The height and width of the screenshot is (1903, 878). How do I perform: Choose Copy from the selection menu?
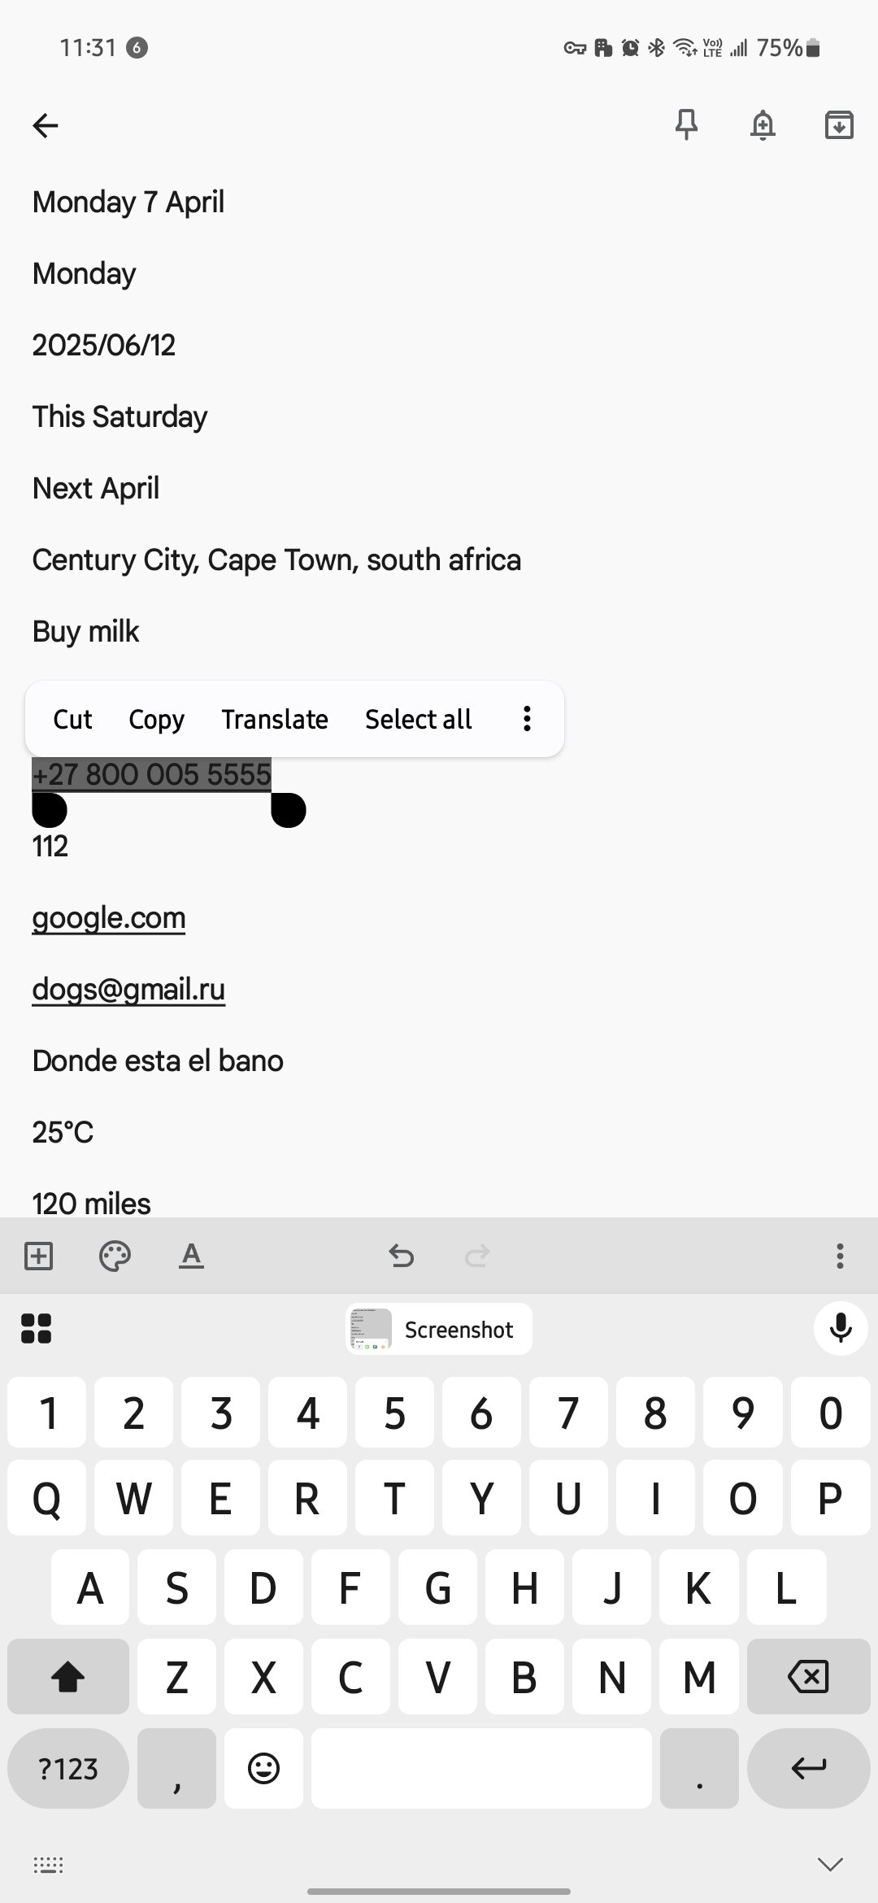156,719
